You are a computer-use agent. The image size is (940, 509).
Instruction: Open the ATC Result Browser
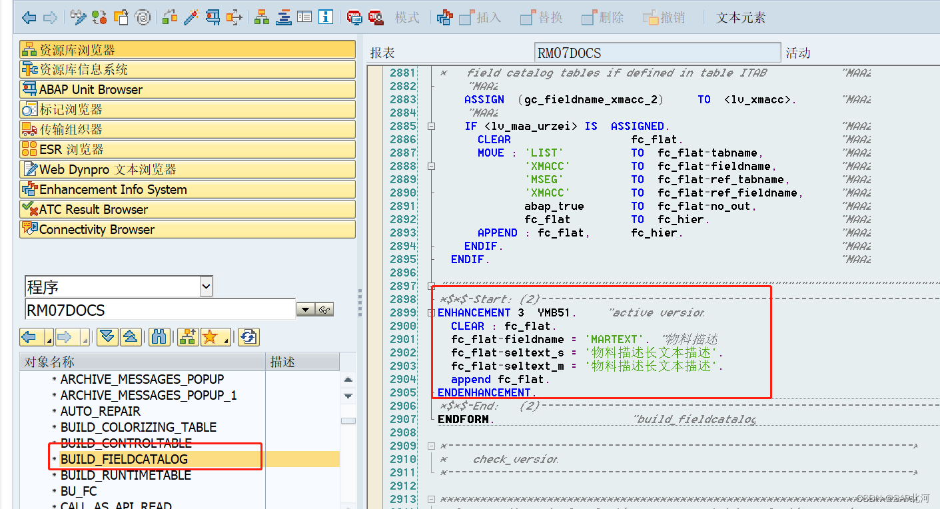pyautogui.click(x=187, y=209)
